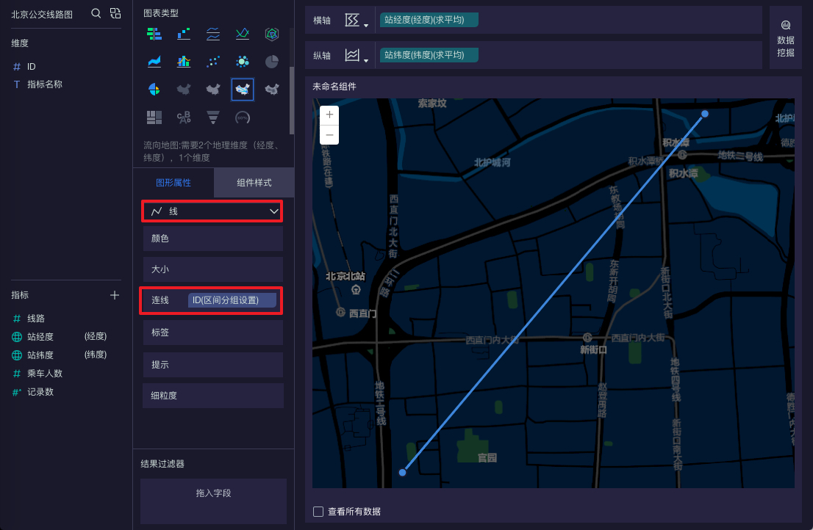Open the 线 shape type dropdown
This screenshot has width=813, height=530.
212,211
